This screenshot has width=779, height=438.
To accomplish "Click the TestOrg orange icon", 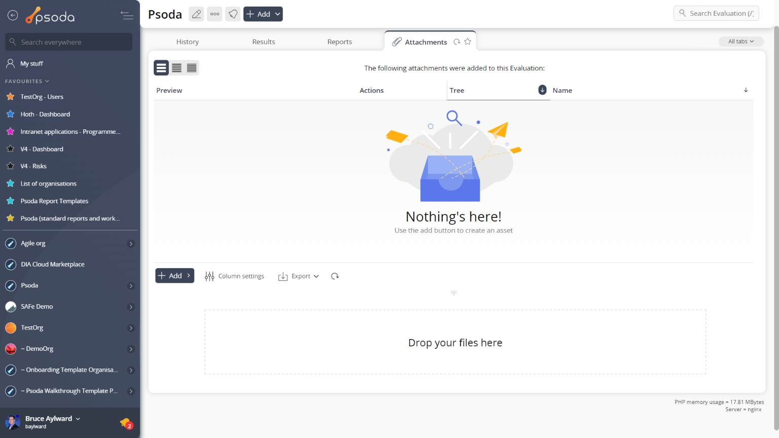I will 11,328.
